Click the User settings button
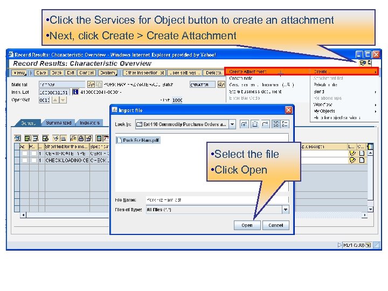This screenshot has width=388, height=291. (x=184, y=73)
